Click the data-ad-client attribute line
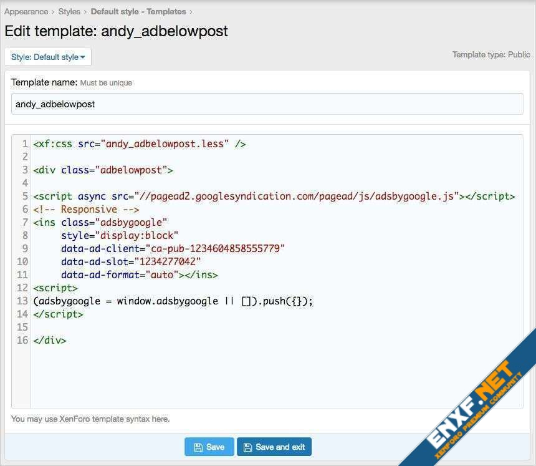Image resolution: width=536 pixels, height=466 pixels. coord(173,249)
